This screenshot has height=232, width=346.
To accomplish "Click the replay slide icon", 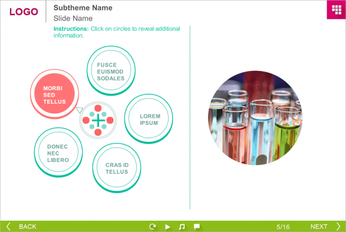I will [x=153, y=227].
